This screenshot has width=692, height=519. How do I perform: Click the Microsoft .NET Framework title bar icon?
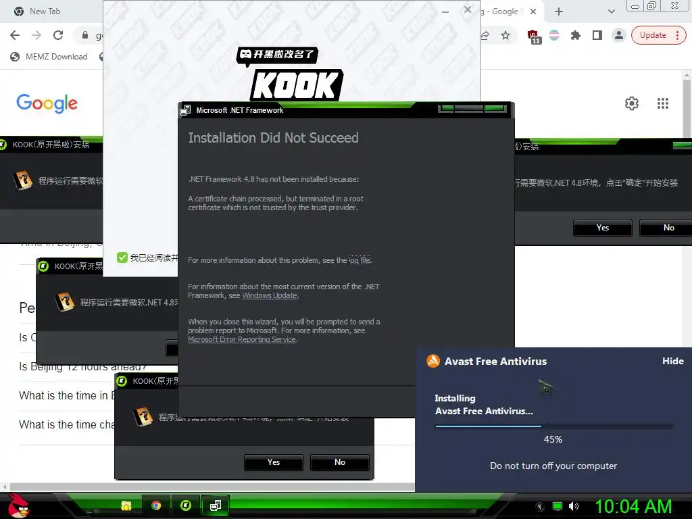click(x=185, y=110)
